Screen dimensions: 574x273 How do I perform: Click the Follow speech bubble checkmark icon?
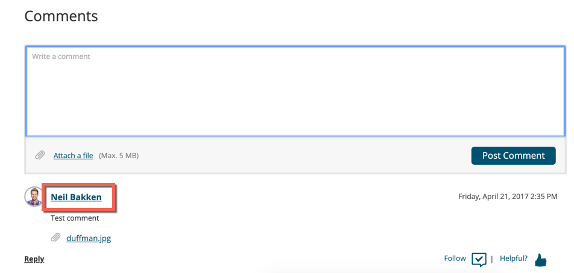coord(479,260)
